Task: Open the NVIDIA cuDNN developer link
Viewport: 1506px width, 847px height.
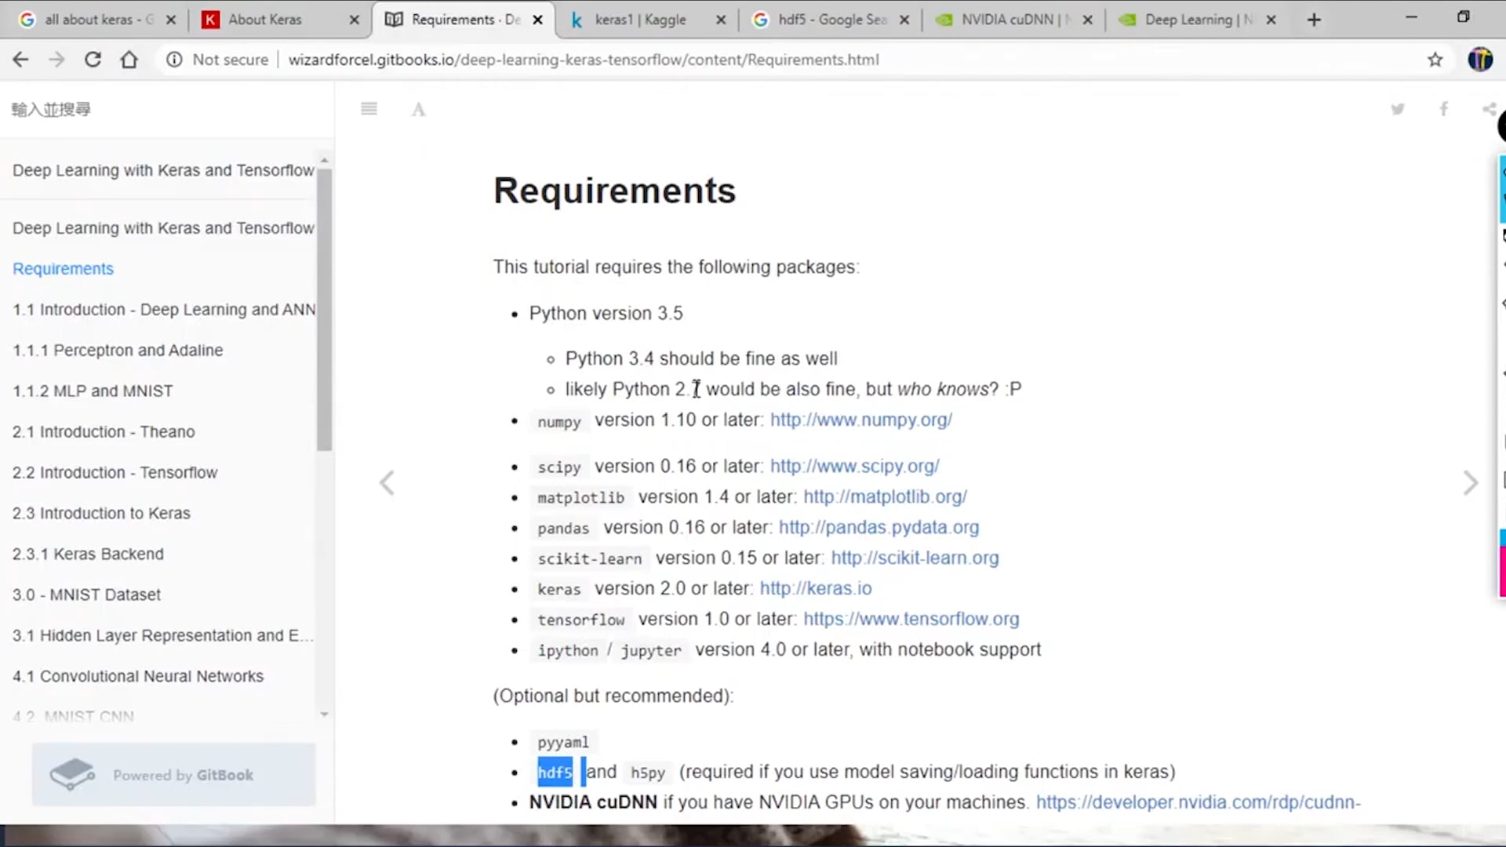Action: click(x=1198, y=802)
